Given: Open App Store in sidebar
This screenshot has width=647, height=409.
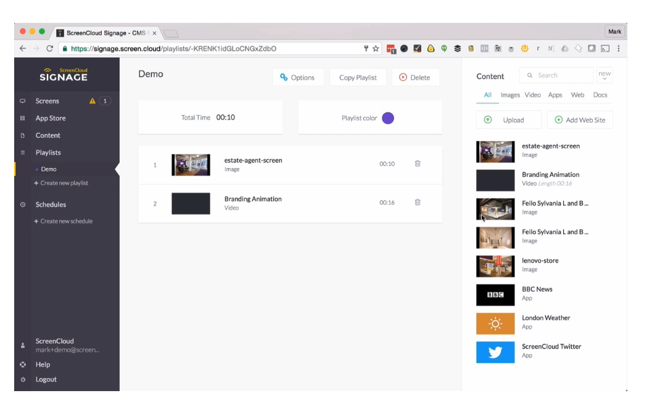Looking at the screenshot, I should (x=51, y=118).
